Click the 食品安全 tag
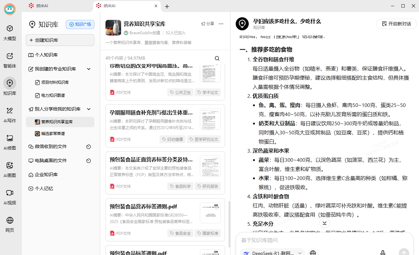 (x=180, y=233)
